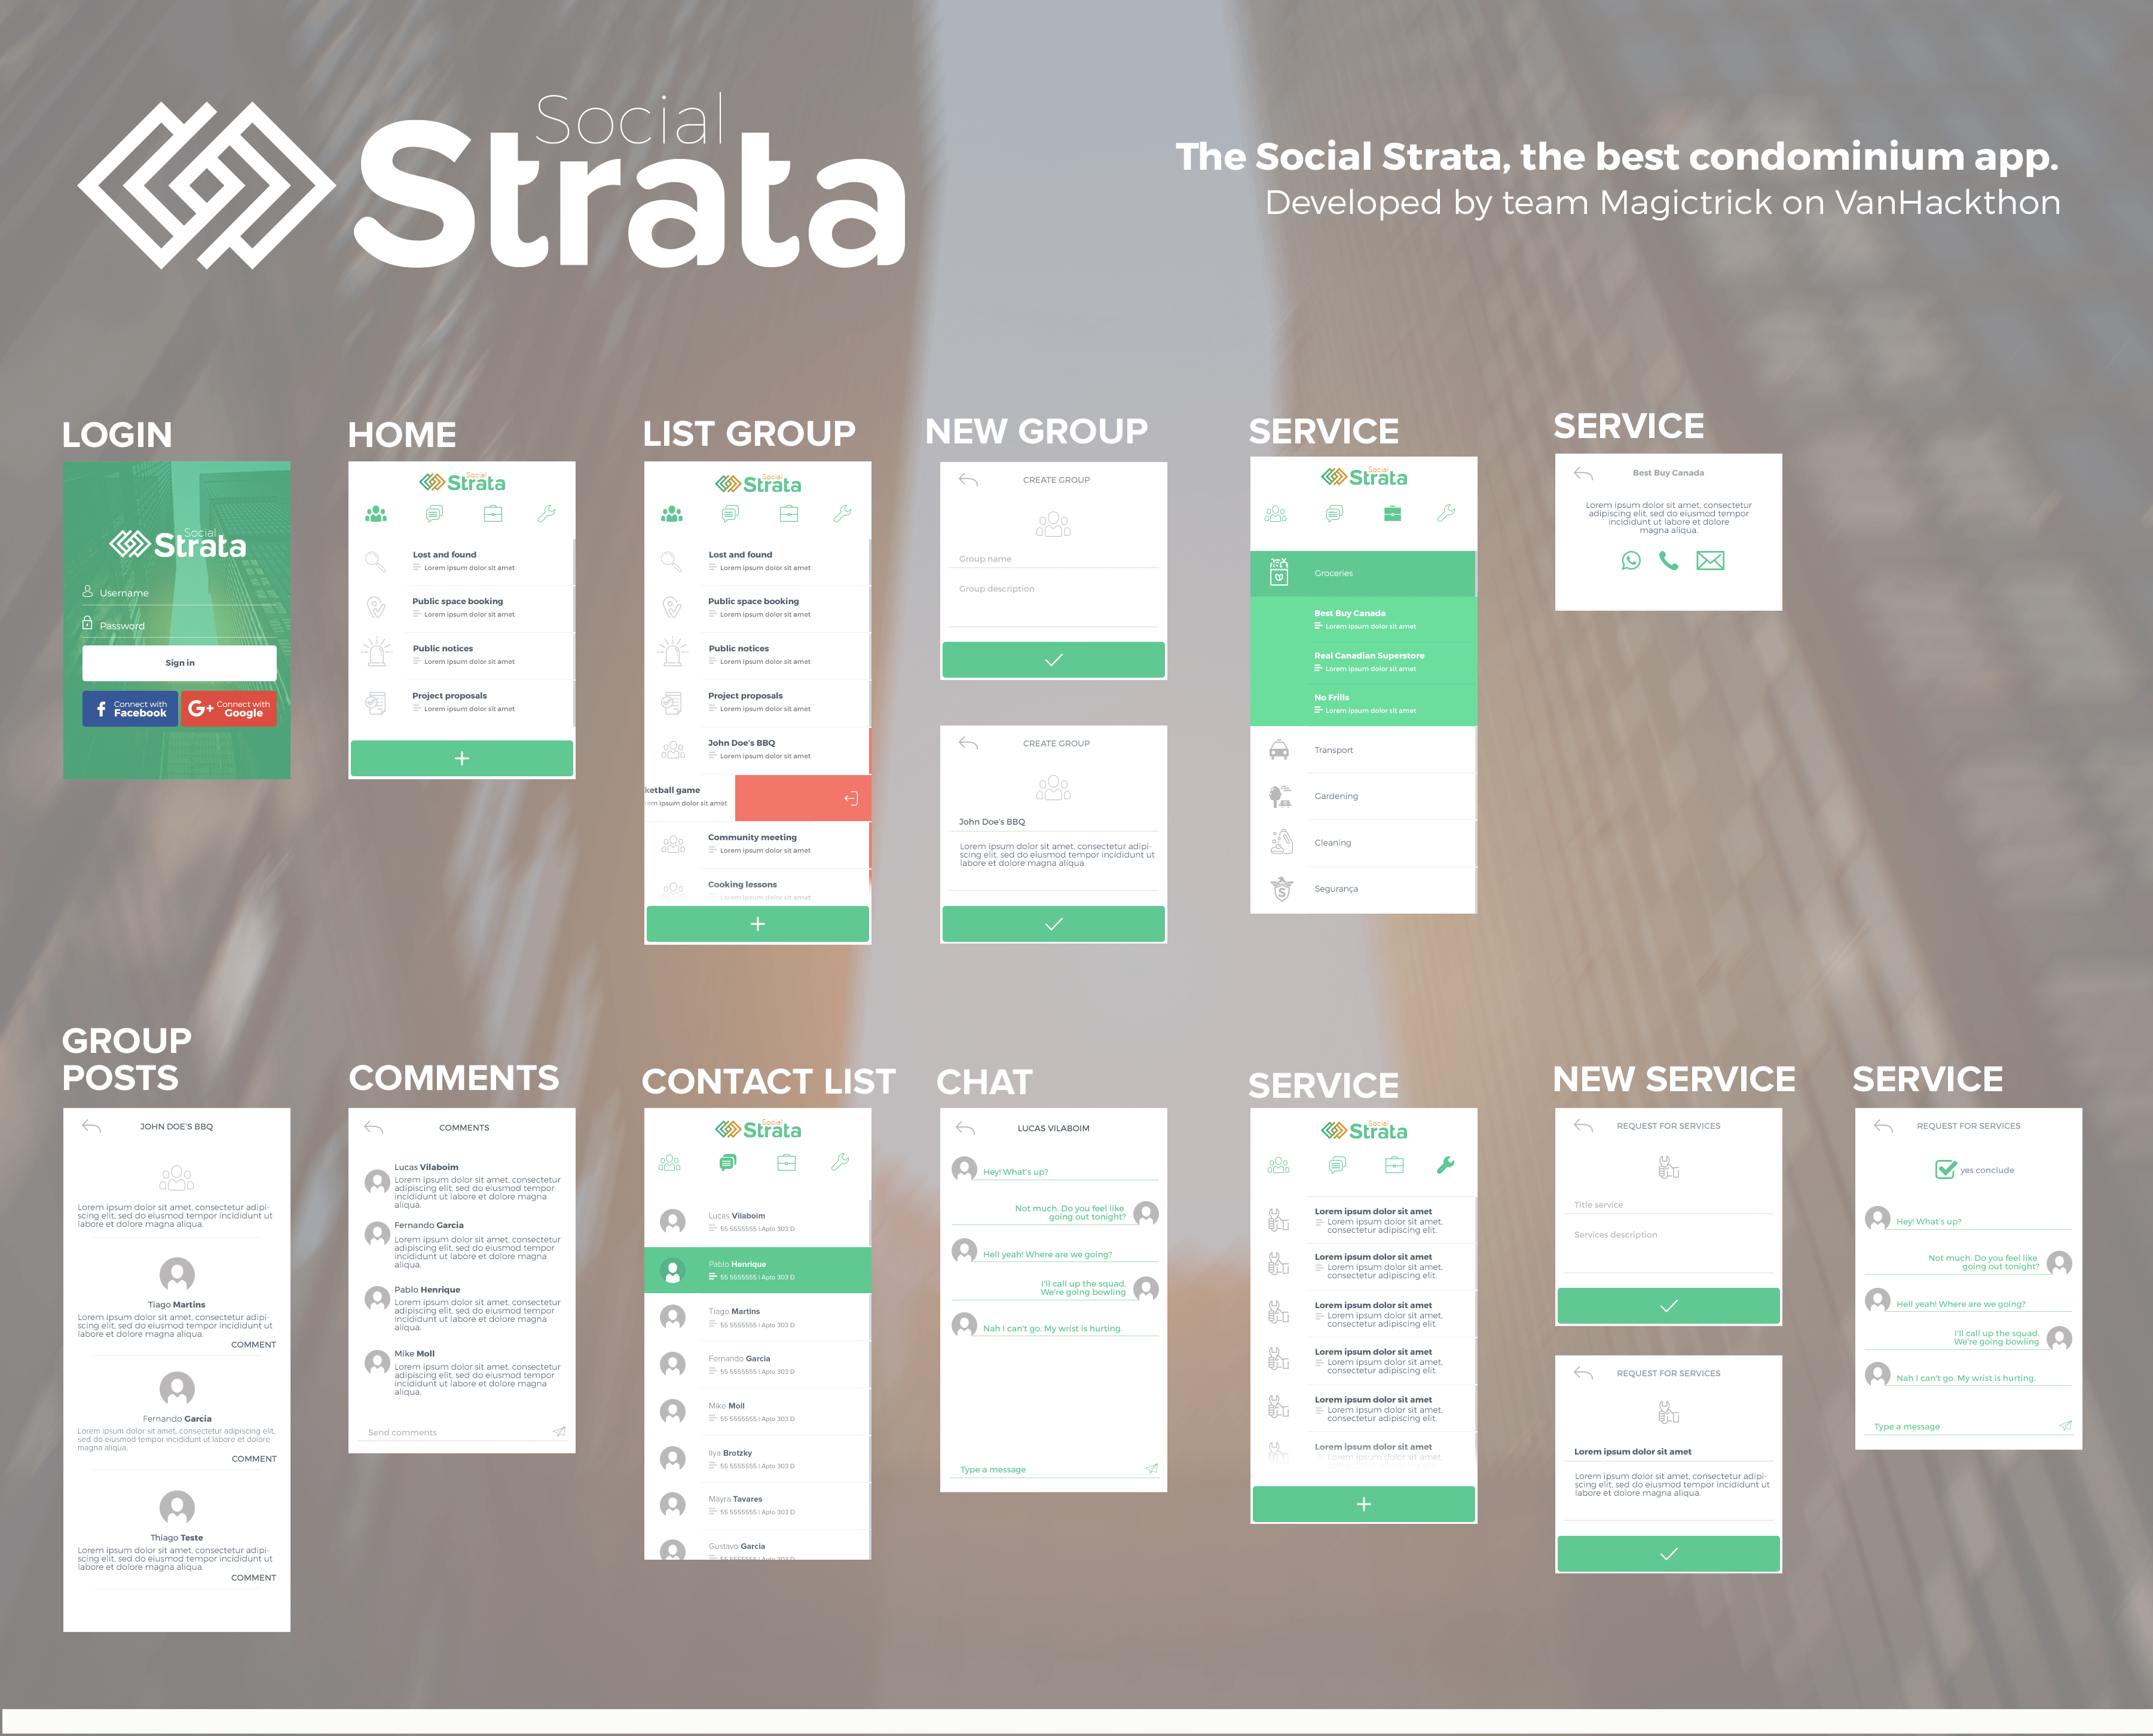Click the chat bubble tab in Contact List screen
The height and width of the screenshot is (1736, 2153).
coord(728,1162)
